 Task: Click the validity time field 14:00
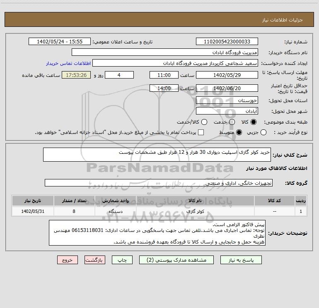(x=164, y=88)
